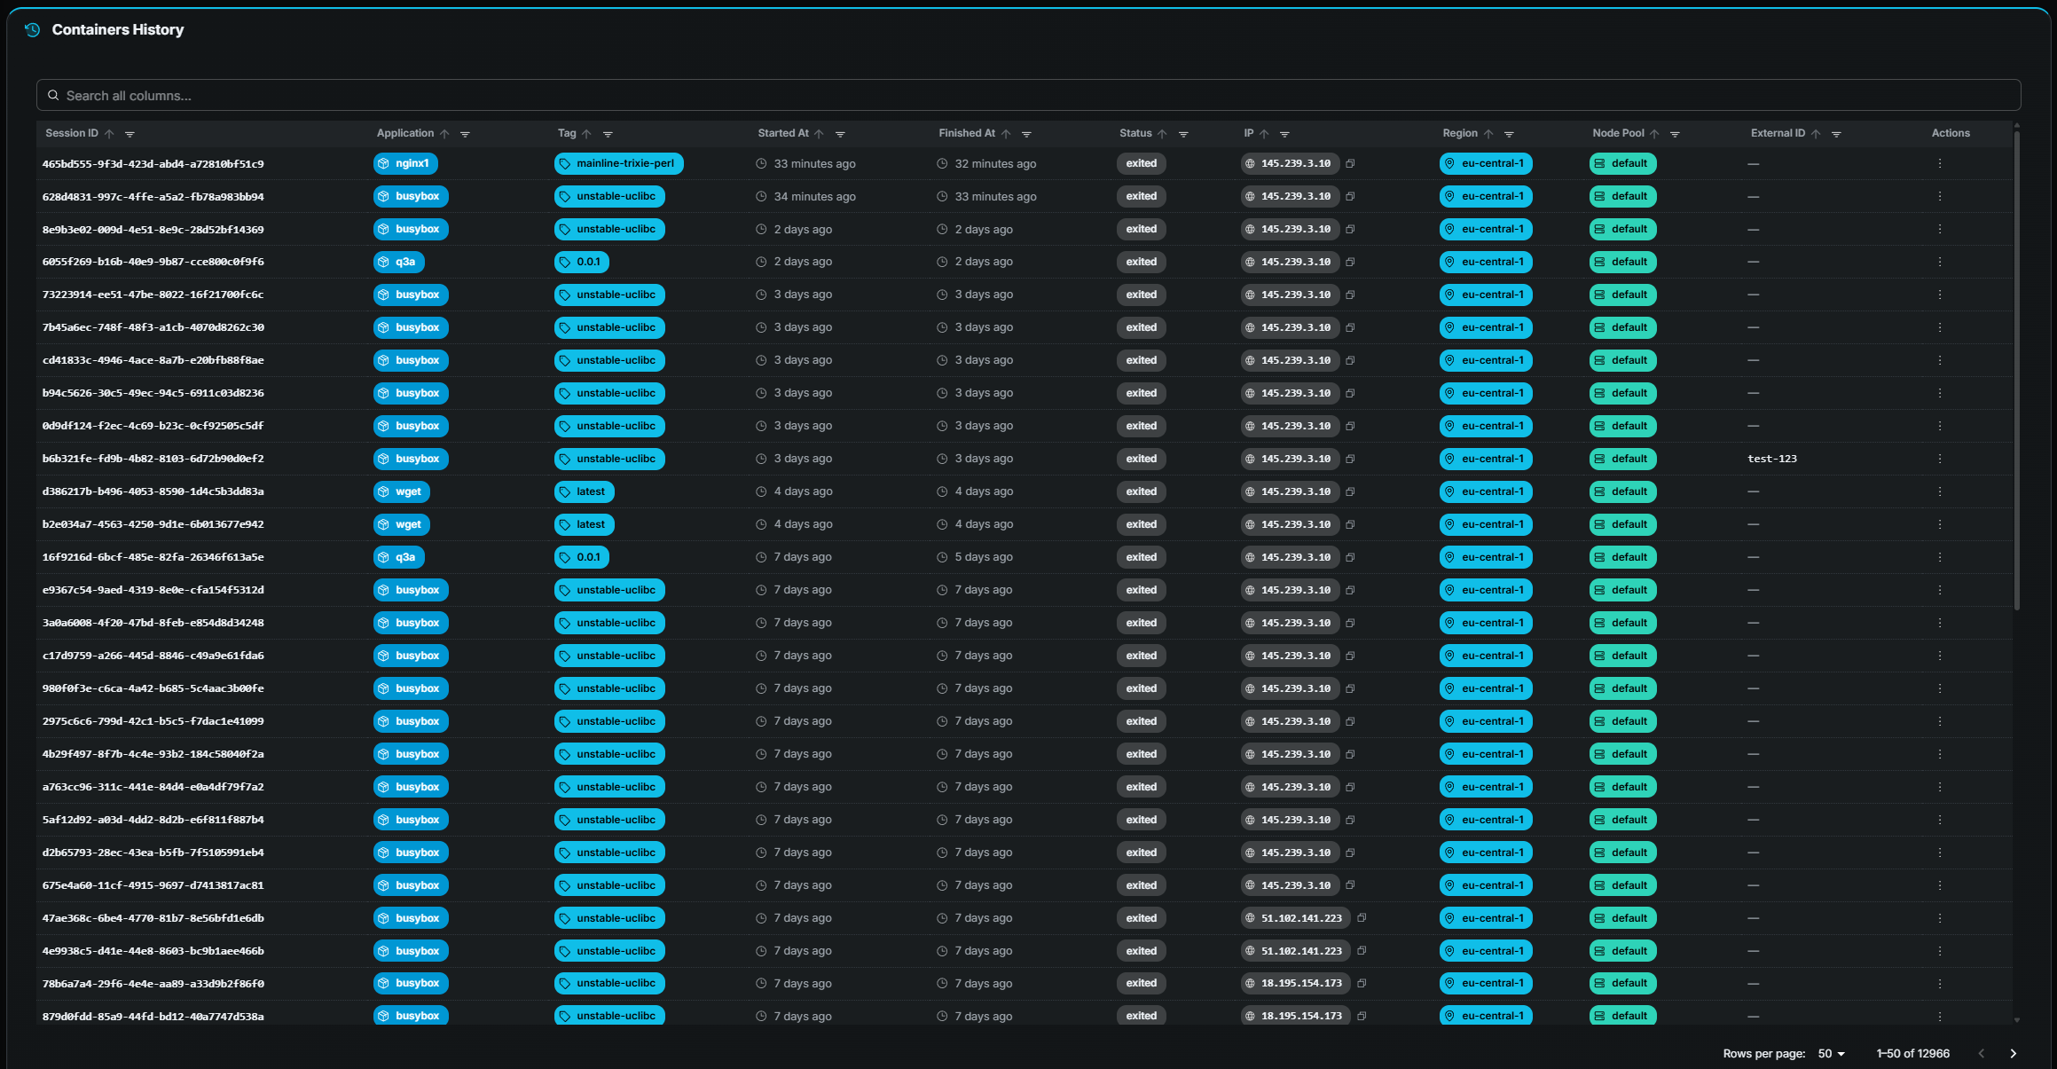Open the actions menu on the test-123 row
The height and width of the screenshot is (1069, 2057).
1940,459
